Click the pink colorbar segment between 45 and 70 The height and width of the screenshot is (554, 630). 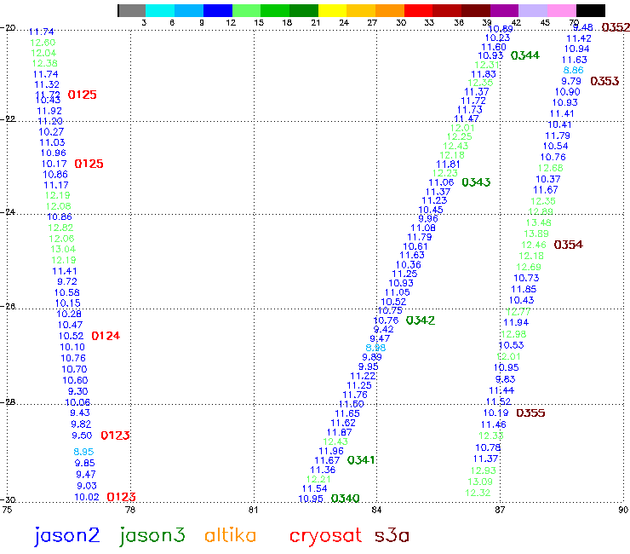(x=562, y=10)
